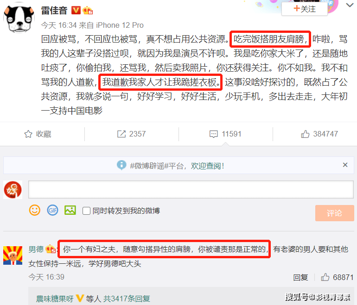Focus the comment text input box
Image resolution: width=357 pixels, height=305 pixels.
pos(191,190)
